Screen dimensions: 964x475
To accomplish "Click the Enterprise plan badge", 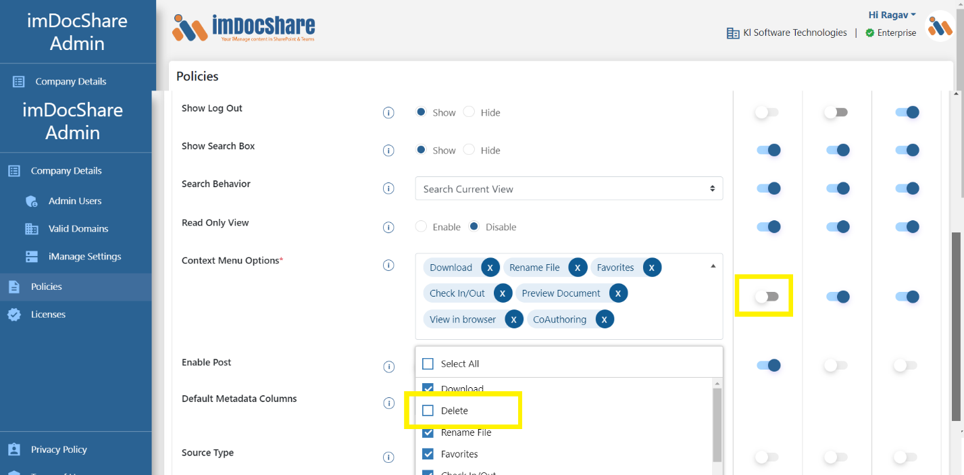I will 891,32.
